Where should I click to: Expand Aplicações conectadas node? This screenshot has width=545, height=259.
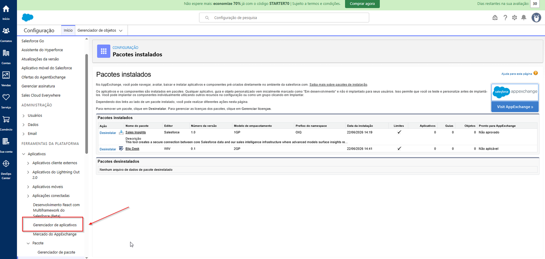coord(28,196)
